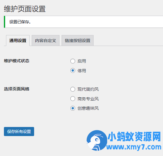Open the 内容自定义 tab
163x156 pixels.
click(x=46, y=41)
